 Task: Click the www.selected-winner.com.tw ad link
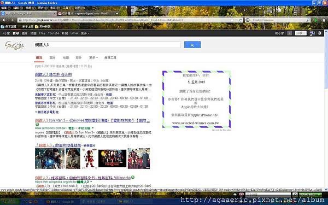[x=195, y=123]
